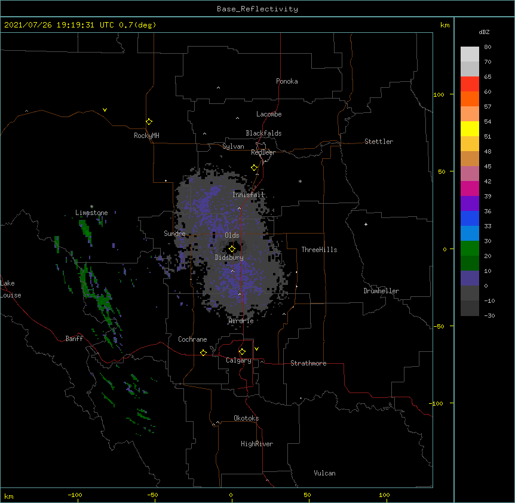The image size is (515, 503).
Task: Click the Vulcan town label
Action: pos(324,473)
